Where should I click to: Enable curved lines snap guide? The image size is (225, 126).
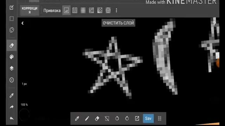[91, 10]
